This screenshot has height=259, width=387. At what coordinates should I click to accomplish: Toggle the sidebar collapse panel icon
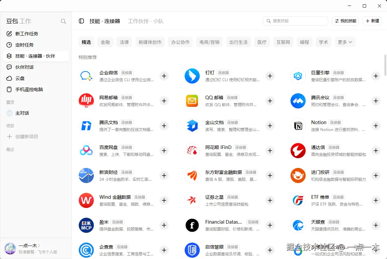(81, 21)
